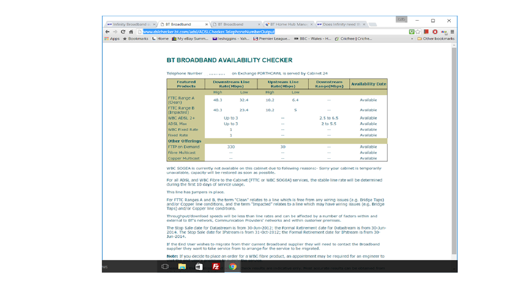Screen dimensions: 506x284
Task: Close the Infinity Broadband tab
Action: (154, 24)
